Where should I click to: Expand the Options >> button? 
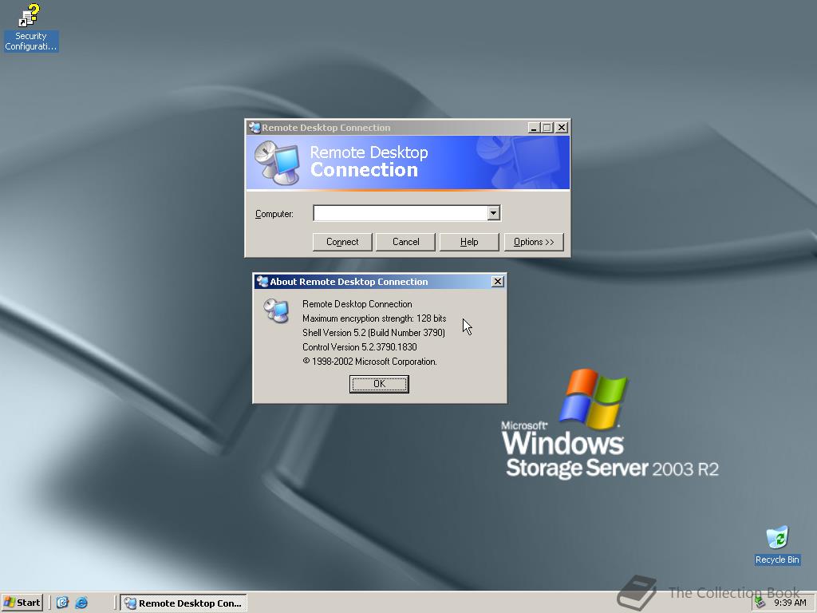[534, 242]
